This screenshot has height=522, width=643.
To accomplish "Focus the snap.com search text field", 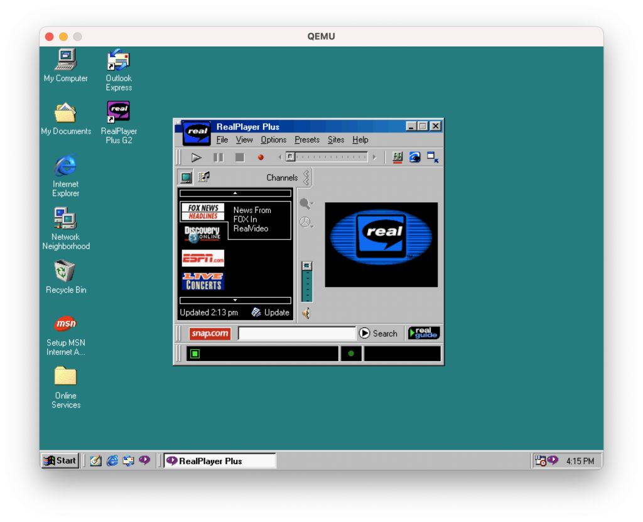I will 296,333.
